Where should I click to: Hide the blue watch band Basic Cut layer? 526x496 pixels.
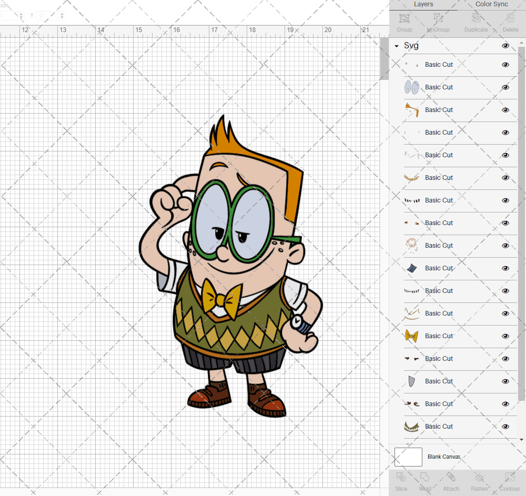pos(505,268)
